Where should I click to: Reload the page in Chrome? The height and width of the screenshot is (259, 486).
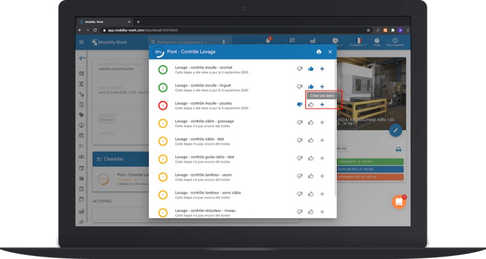point(95,30)
